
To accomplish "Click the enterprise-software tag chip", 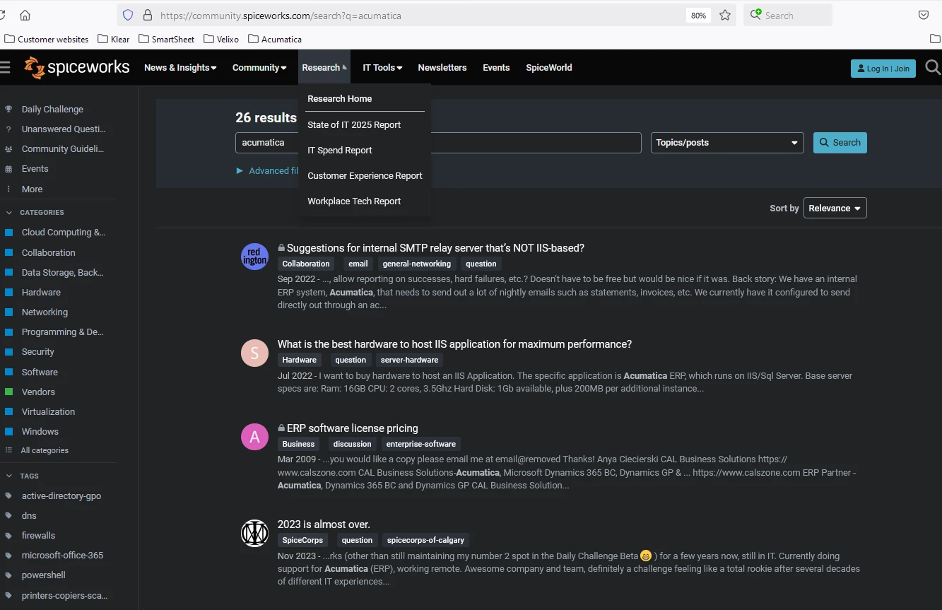I will tap(421, 444).
